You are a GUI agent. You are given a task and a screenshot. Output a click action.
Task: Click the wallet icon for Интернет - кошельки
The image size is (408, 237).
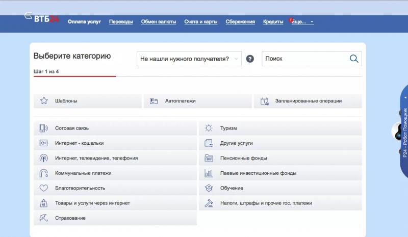[43, 143]
